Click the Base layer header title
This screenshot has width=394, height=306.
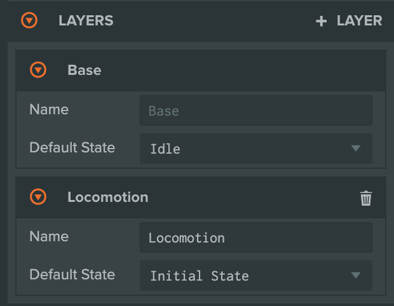85,70
